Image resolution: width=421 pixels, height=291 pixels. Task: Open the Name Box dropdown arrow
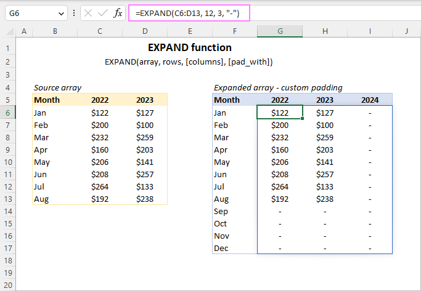61,13
